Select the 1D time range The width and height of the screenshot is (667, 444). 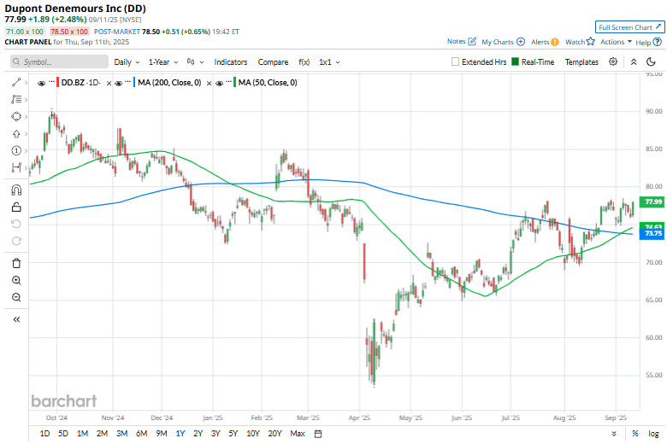(44, 434)
